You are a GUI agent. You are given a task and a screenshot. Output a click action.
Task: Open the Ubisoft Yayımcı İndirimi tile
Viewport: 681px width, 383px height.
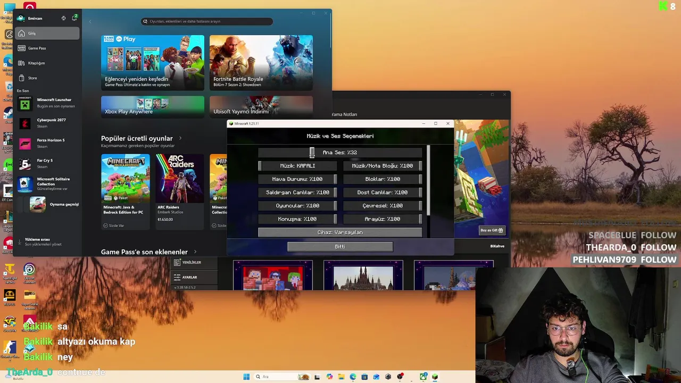pos(261,107)
